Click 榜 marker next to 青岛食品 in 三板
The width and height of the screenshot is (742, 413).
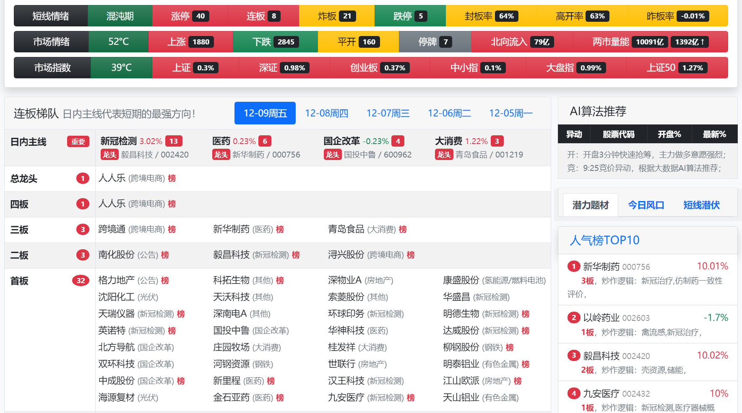tap(403, 230)
